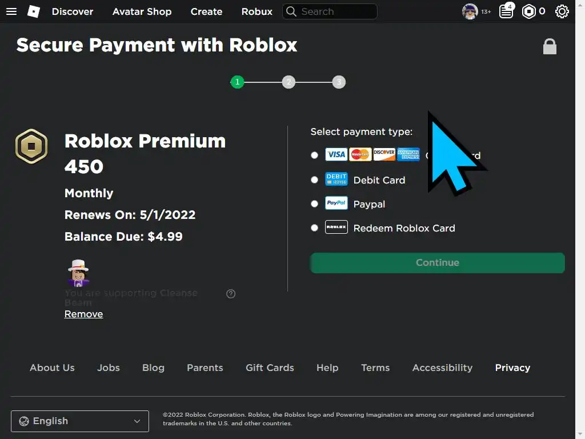Click the Roblox card logo
Screen dimensions: 585x439
point(336,227)
